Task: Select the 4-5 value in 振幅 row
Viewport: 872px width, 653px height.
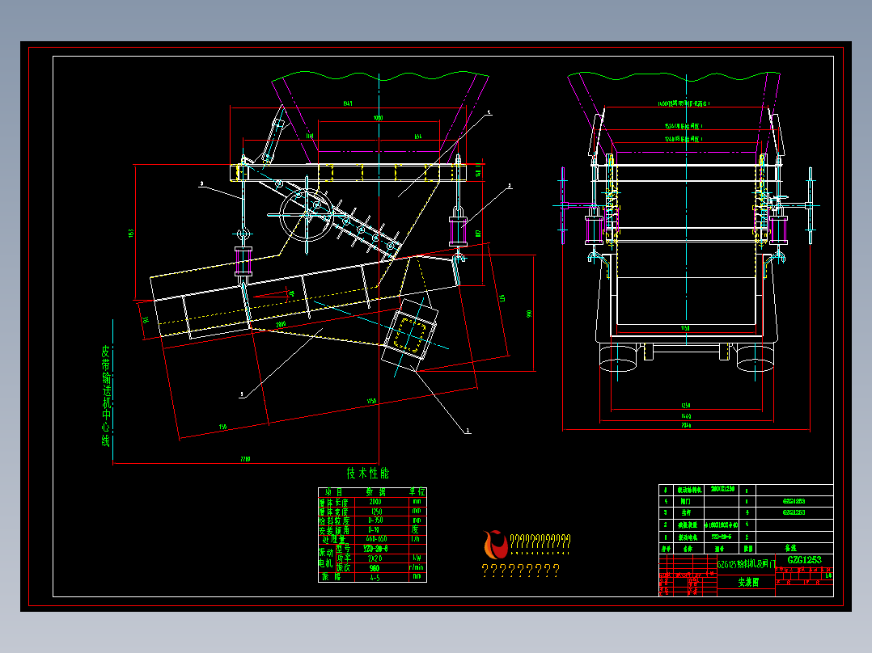Action: pos(375,577)
